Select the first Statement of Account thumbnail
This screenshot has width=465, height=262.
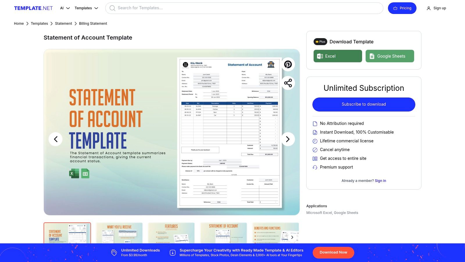pos(67,233)
